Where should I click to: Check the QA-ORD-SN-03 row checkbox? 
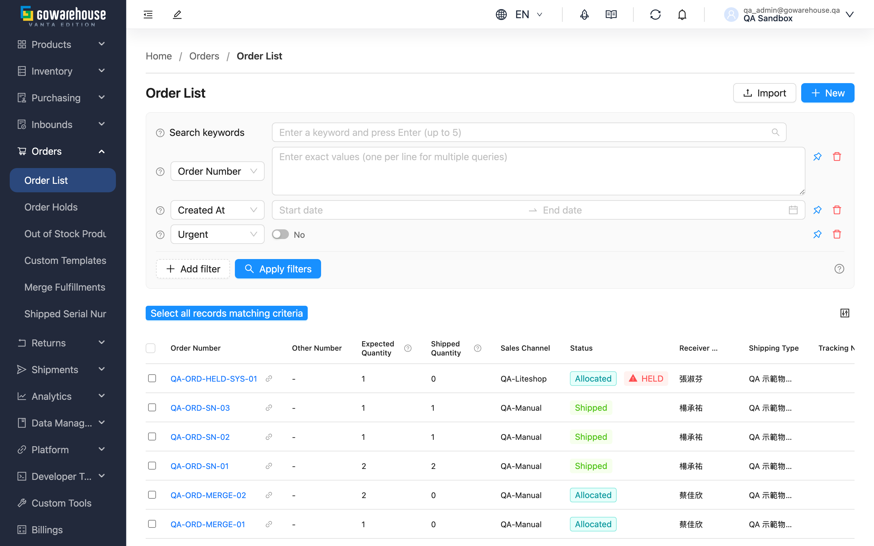(152, 407)
